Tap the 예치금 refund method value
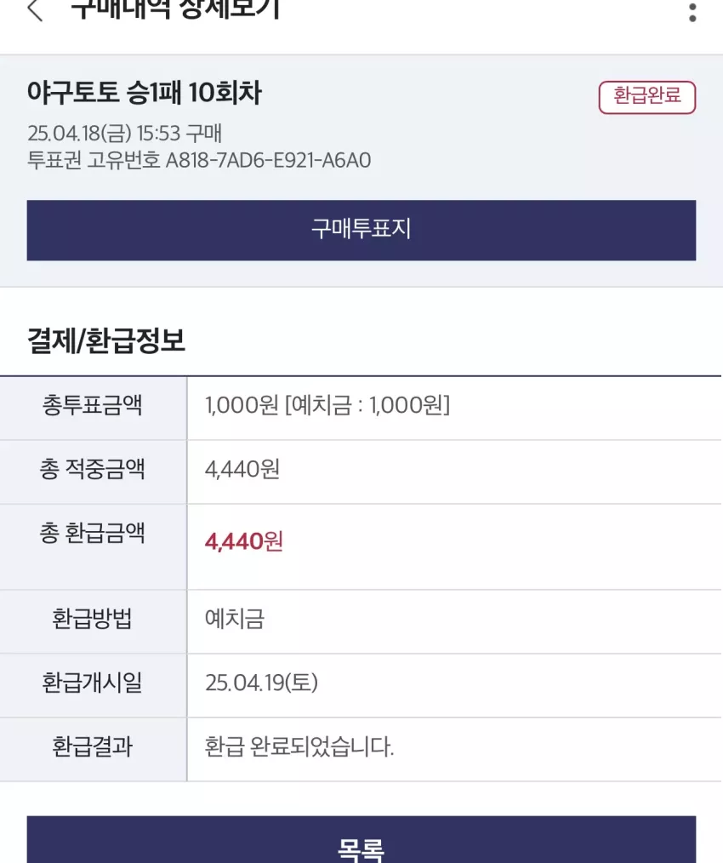 coord(235,620)
